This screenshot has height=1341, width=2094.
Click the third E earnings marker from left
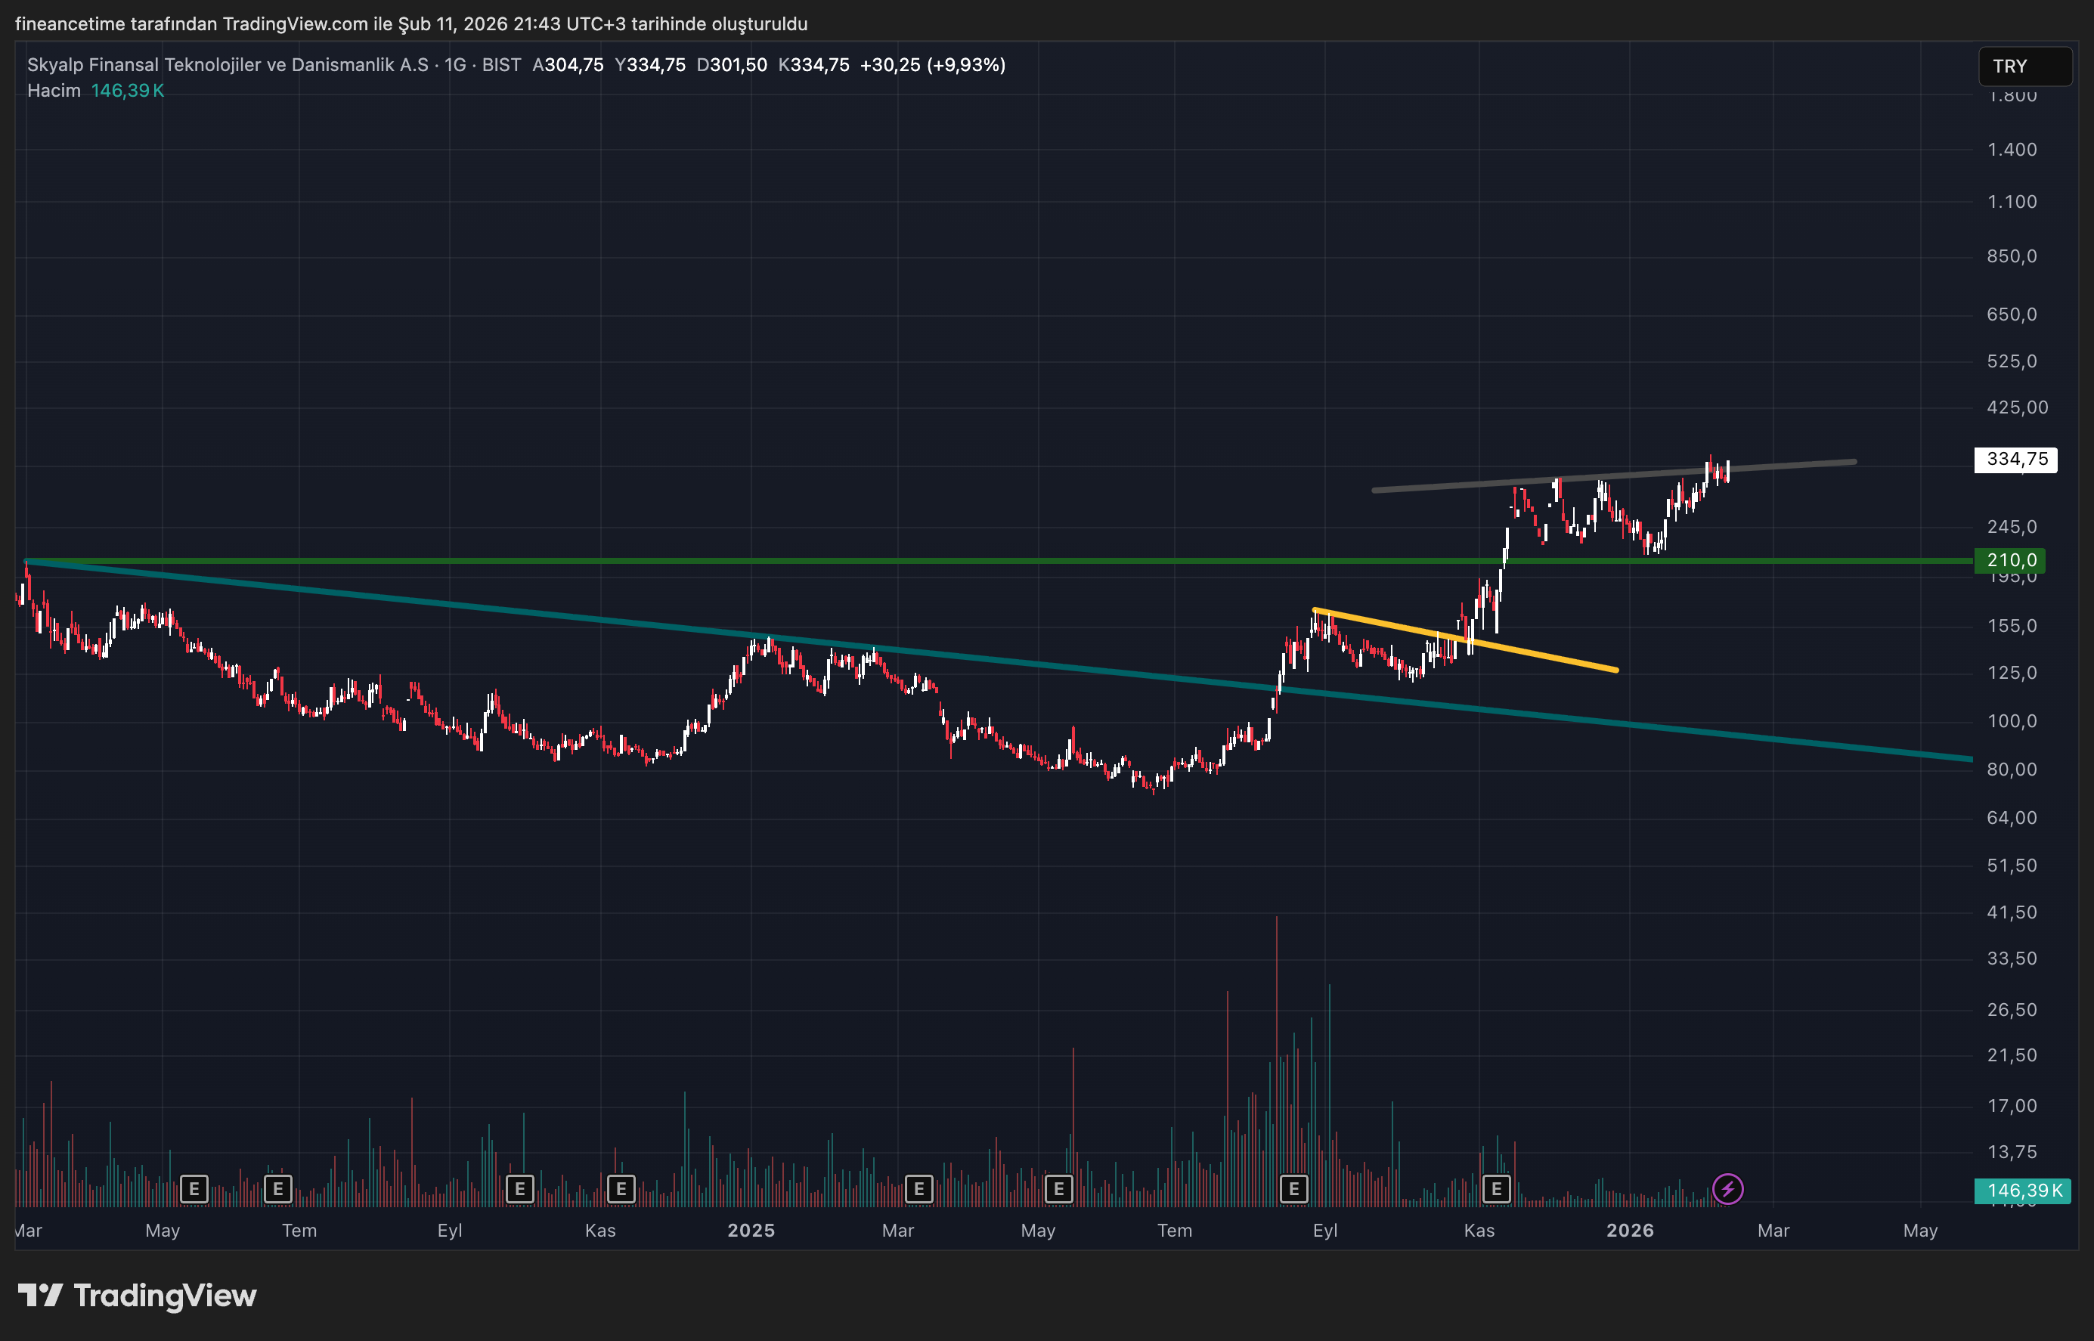point(520,1188)
